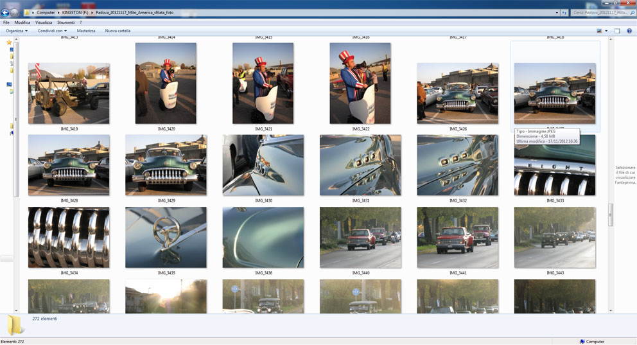
Task: Select the IMG_3432 photo thumbnail
Action: [457, 165]
